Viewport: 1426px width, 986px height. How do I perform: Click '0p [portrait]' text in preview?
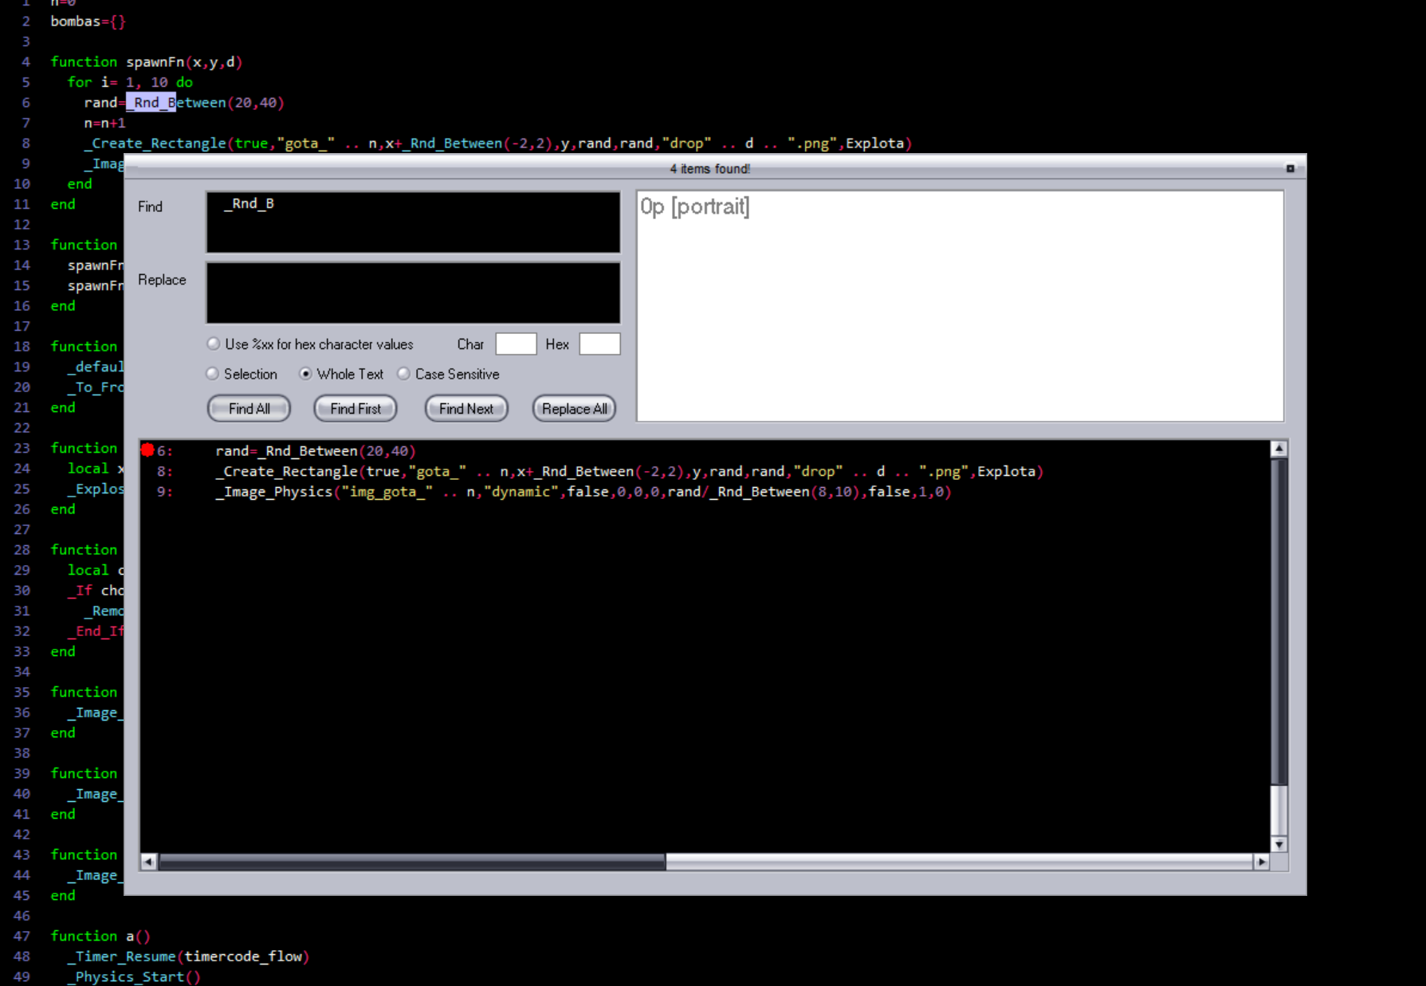(695, 206)
